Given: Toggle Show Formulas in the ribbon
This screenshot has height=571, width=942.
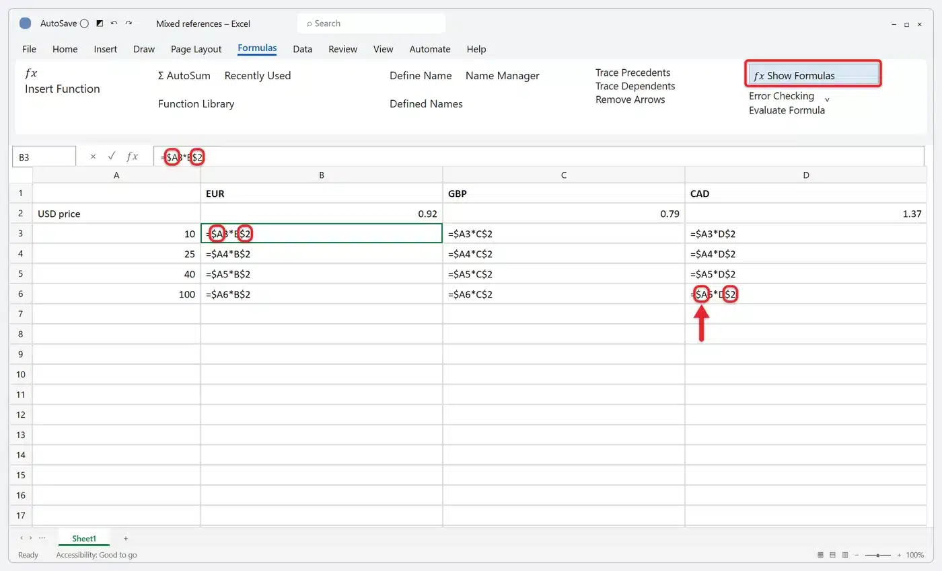Looking at the screenshot, I should [813, 75].
